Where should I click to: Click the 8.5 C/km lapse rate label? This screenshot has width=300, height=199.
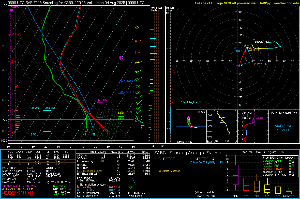pos(101,100)
